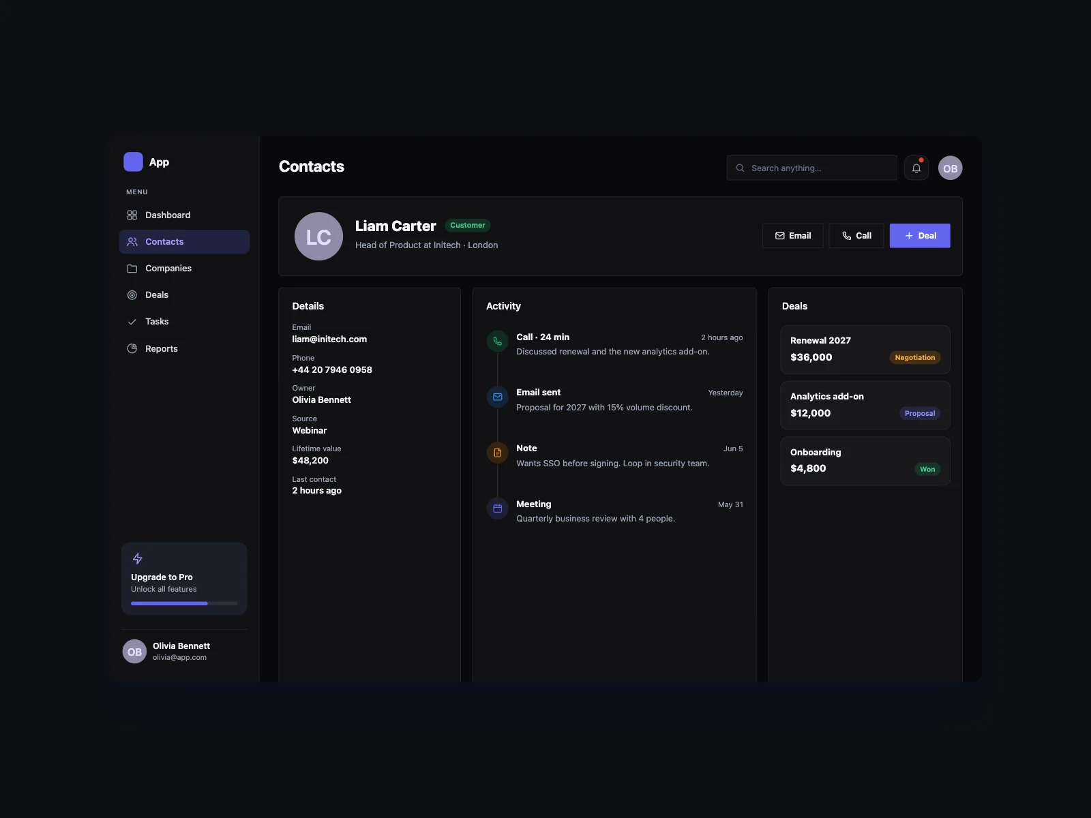Click phone number +44 20 7946 0958
The height and width of the screenshot is (818, 1091).
(332, 369)
